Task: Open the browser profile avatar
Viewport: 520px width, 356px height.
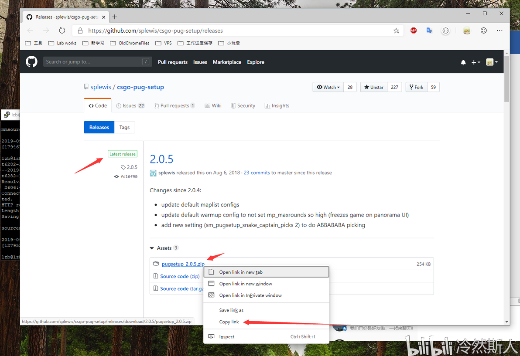Action: [467, 31]
